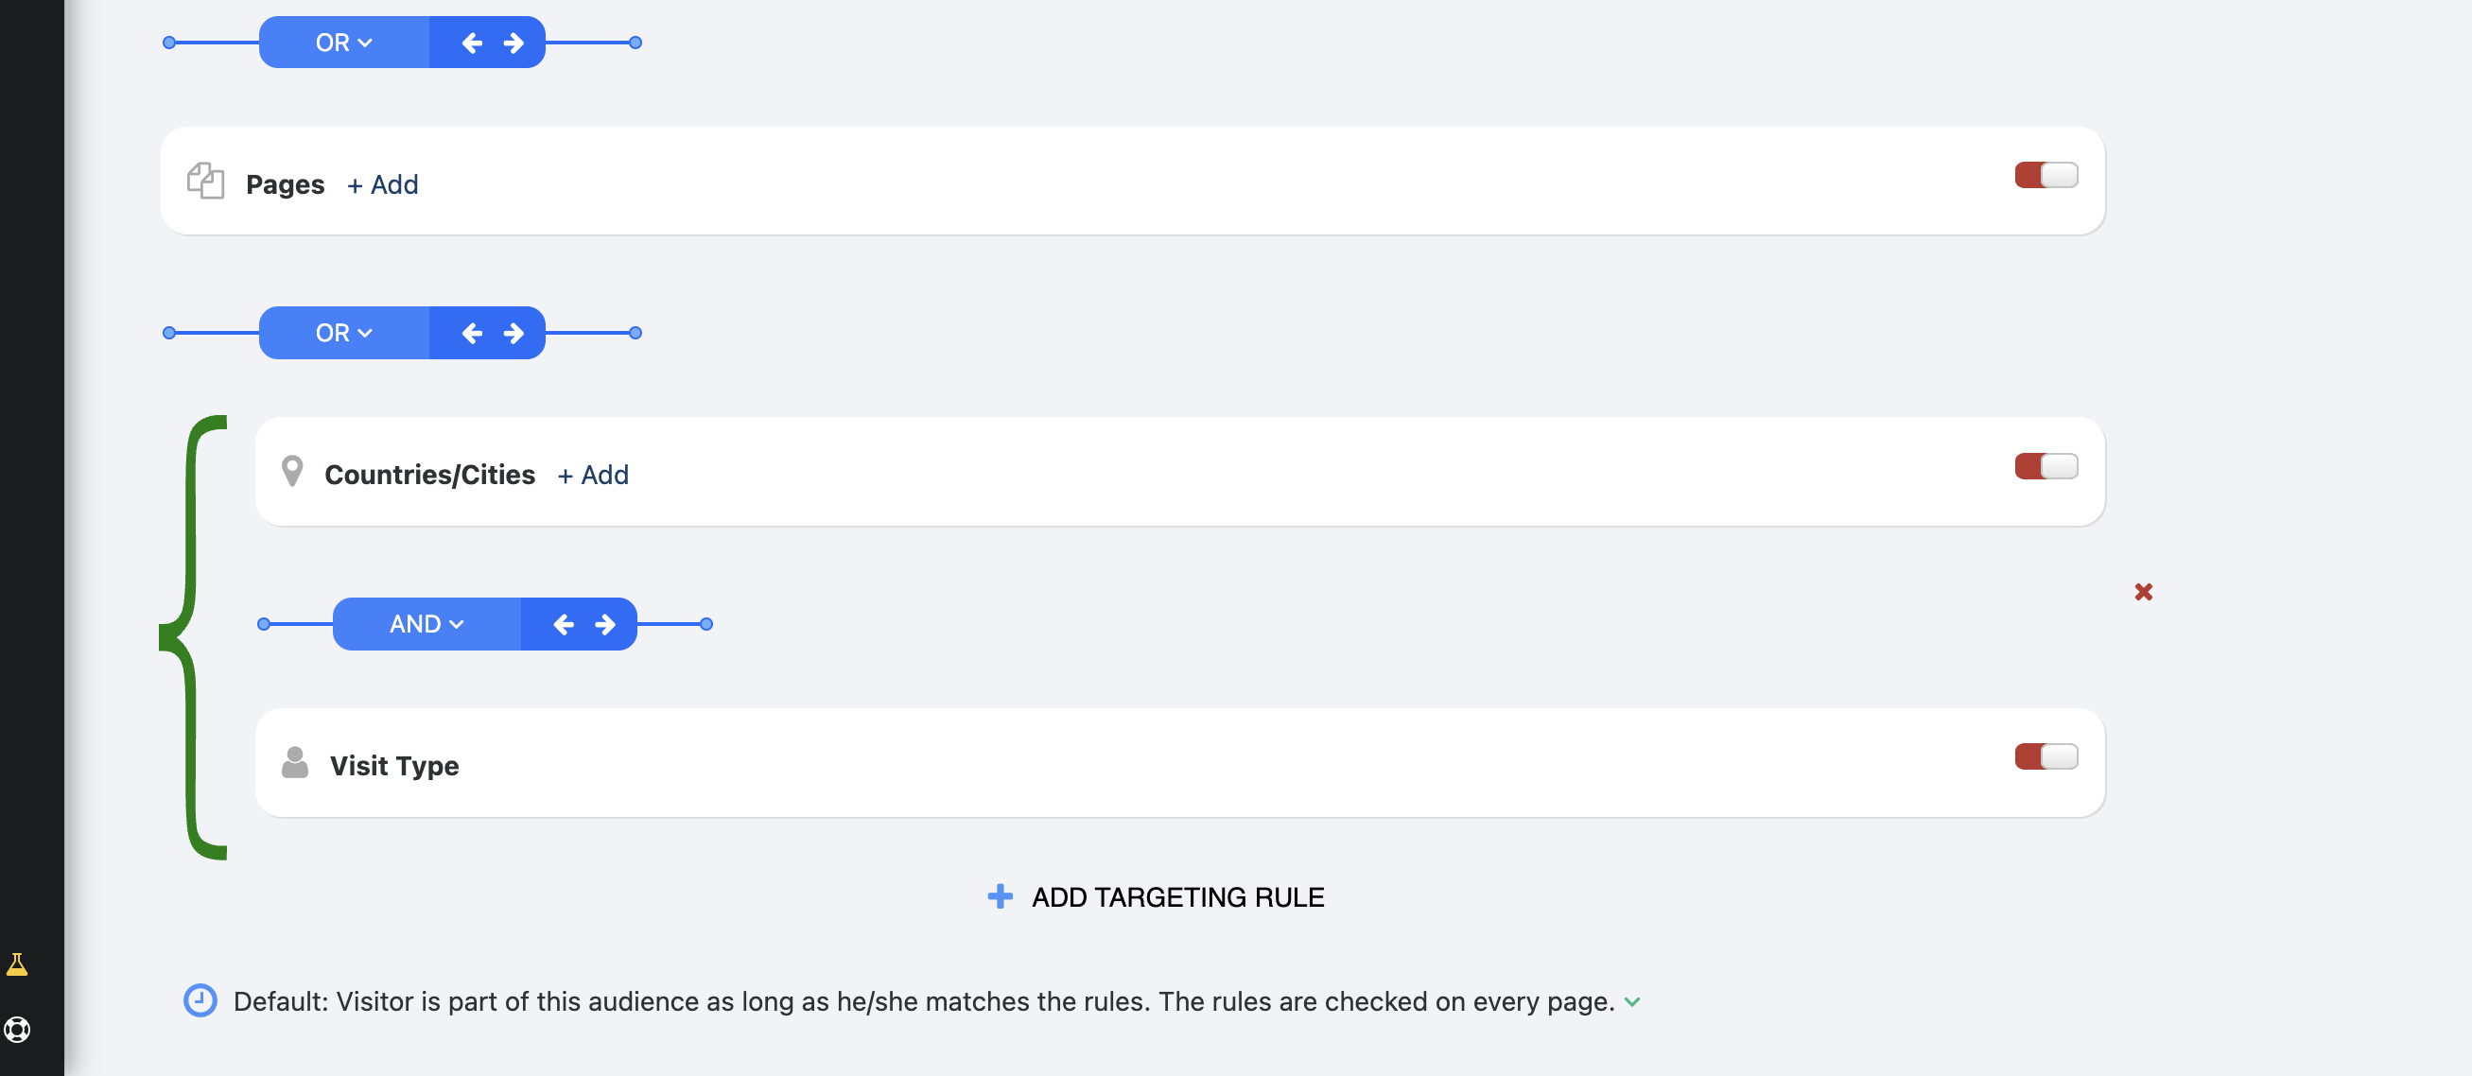Toggle the Visit Type rule switch
Viewport: 2472px width, 1076px height.
coord(2045,756)
